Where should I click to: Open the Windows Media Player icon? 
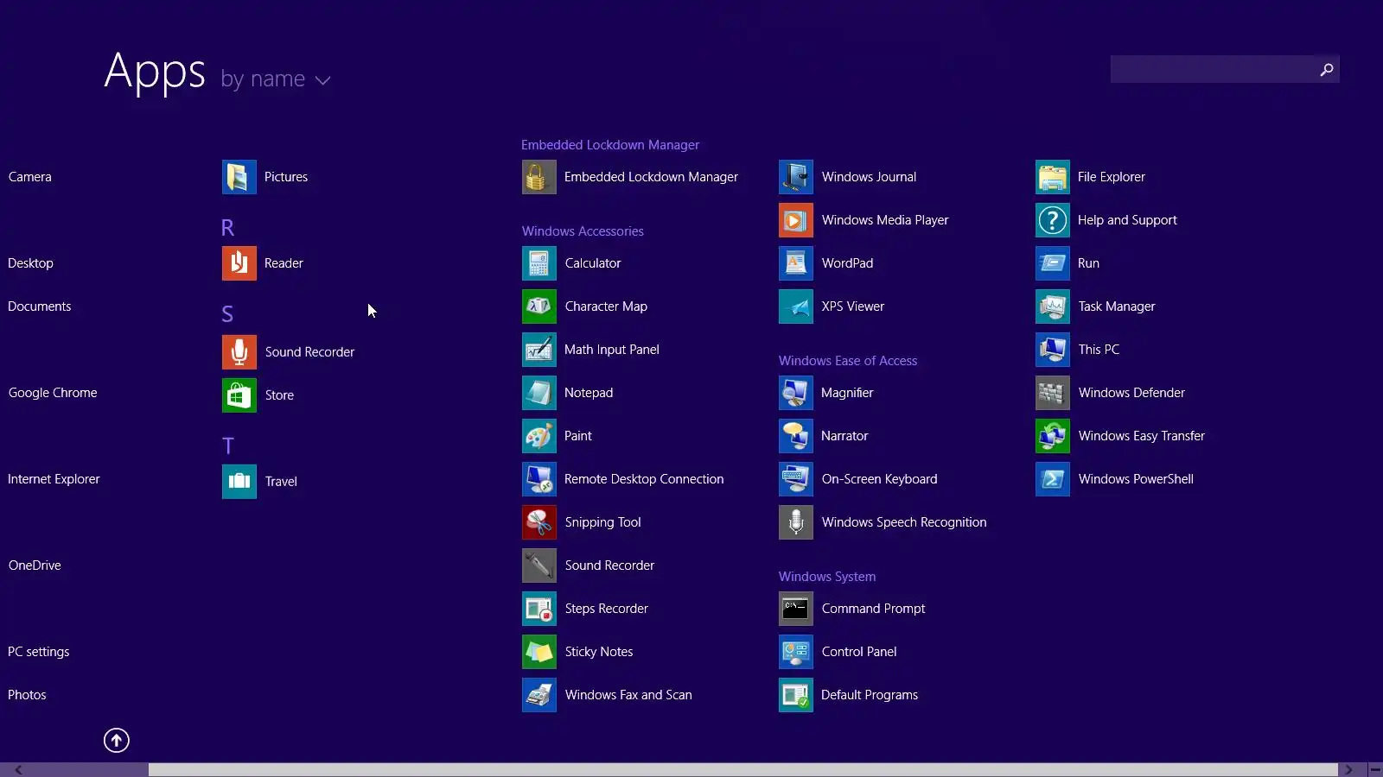tap(796, 220)
